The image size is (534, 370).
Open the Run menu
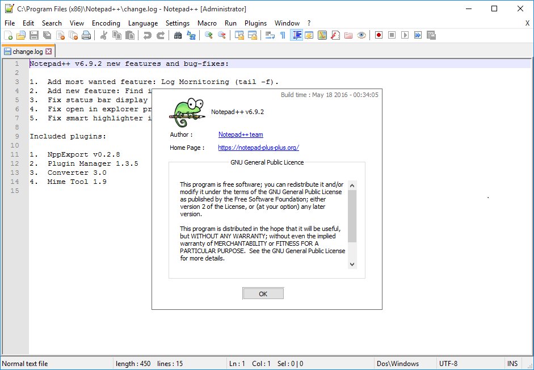(x=230, y=23)
